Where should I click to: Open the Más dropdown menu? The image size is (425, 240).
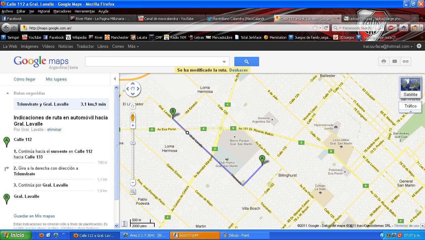pyautogui.click(x=133, y=46)
